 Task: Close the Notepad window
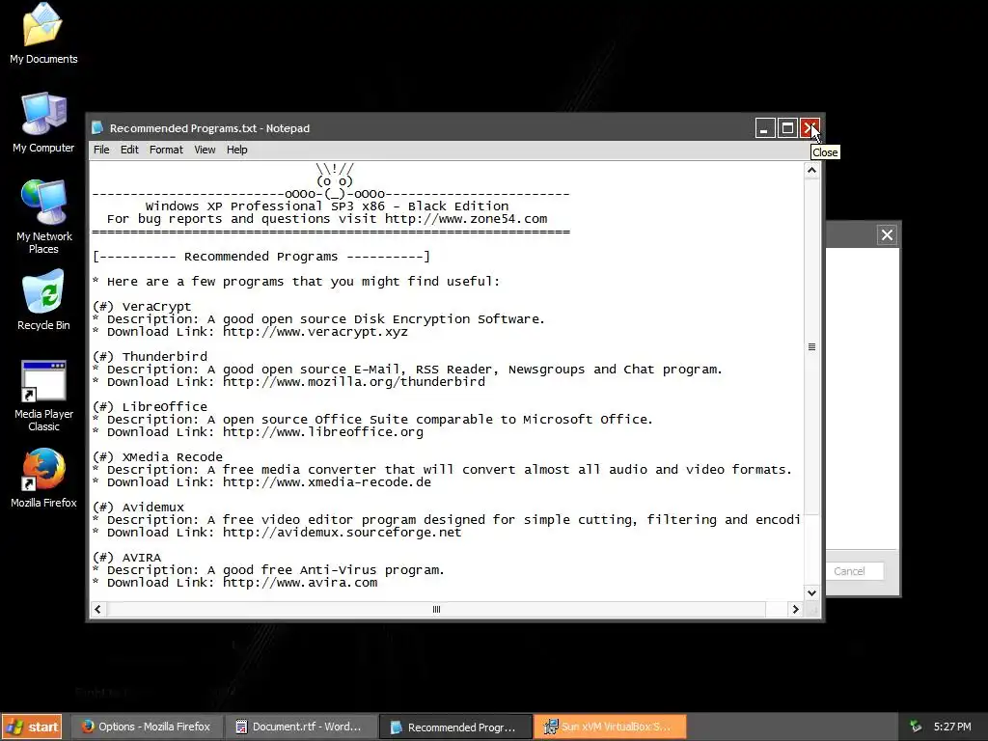click(810, 128)
